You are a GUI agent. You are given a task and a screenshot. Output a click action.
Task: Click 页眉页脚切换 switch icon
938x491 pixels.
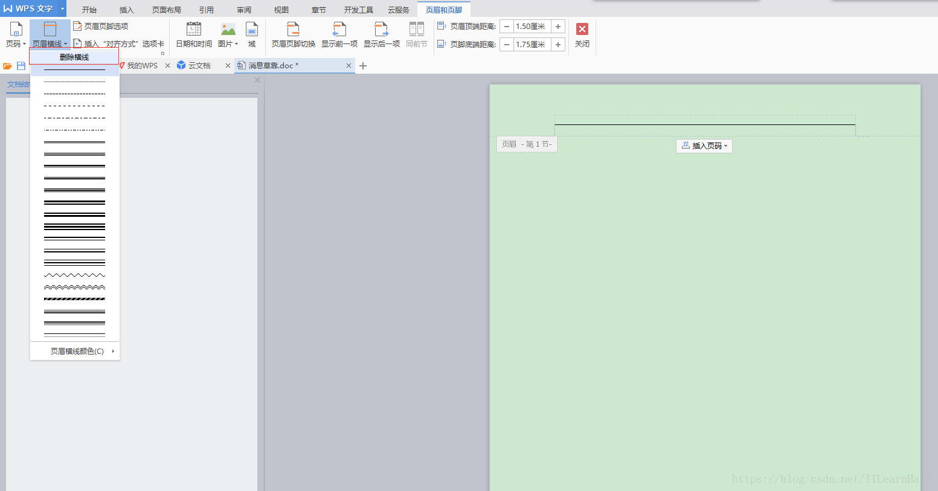click(x=294, y=29)
